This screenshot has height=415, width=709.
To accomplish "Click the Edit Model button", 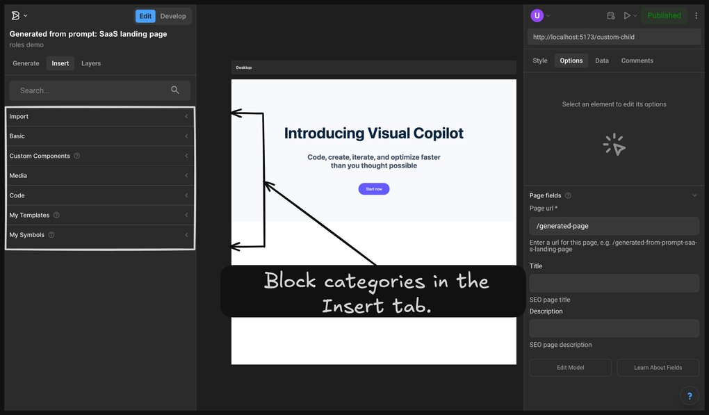I will click(x=570, y=367).
